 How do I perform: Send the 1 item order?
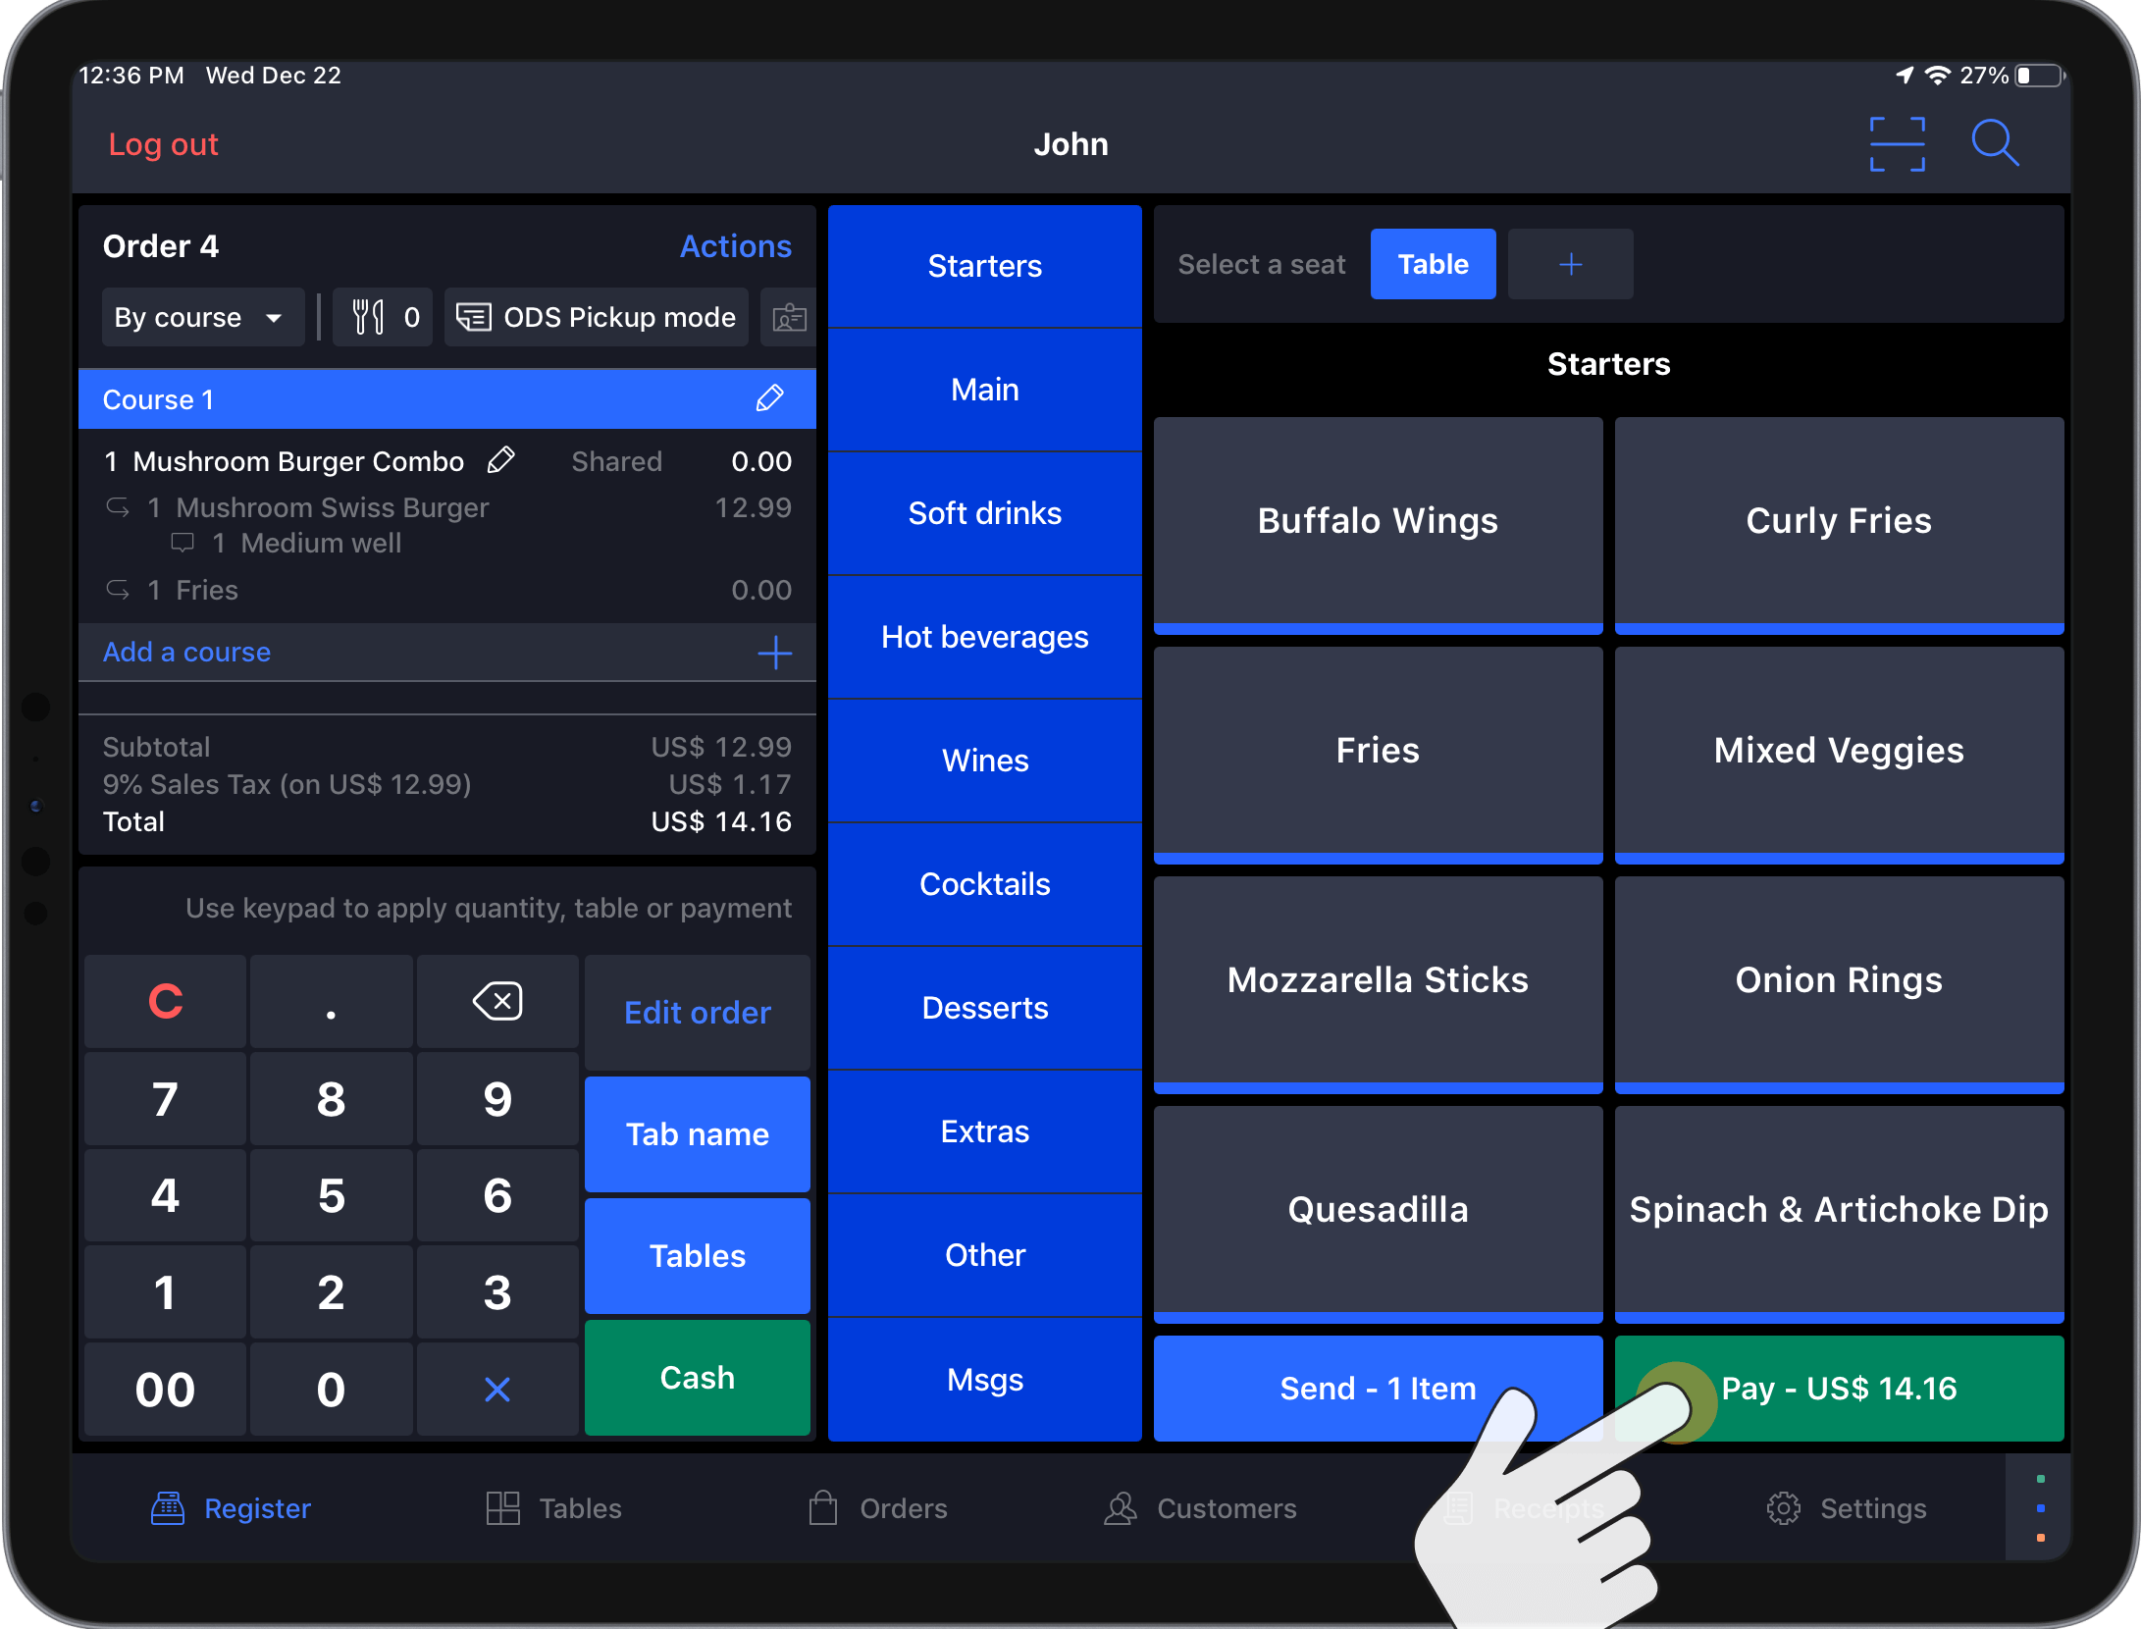coord(1378,1388)
